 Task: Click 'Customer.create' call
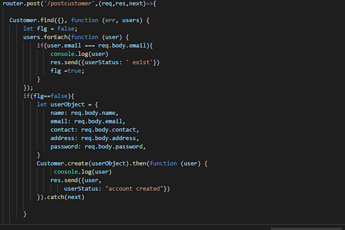click(x=62, y=164)
